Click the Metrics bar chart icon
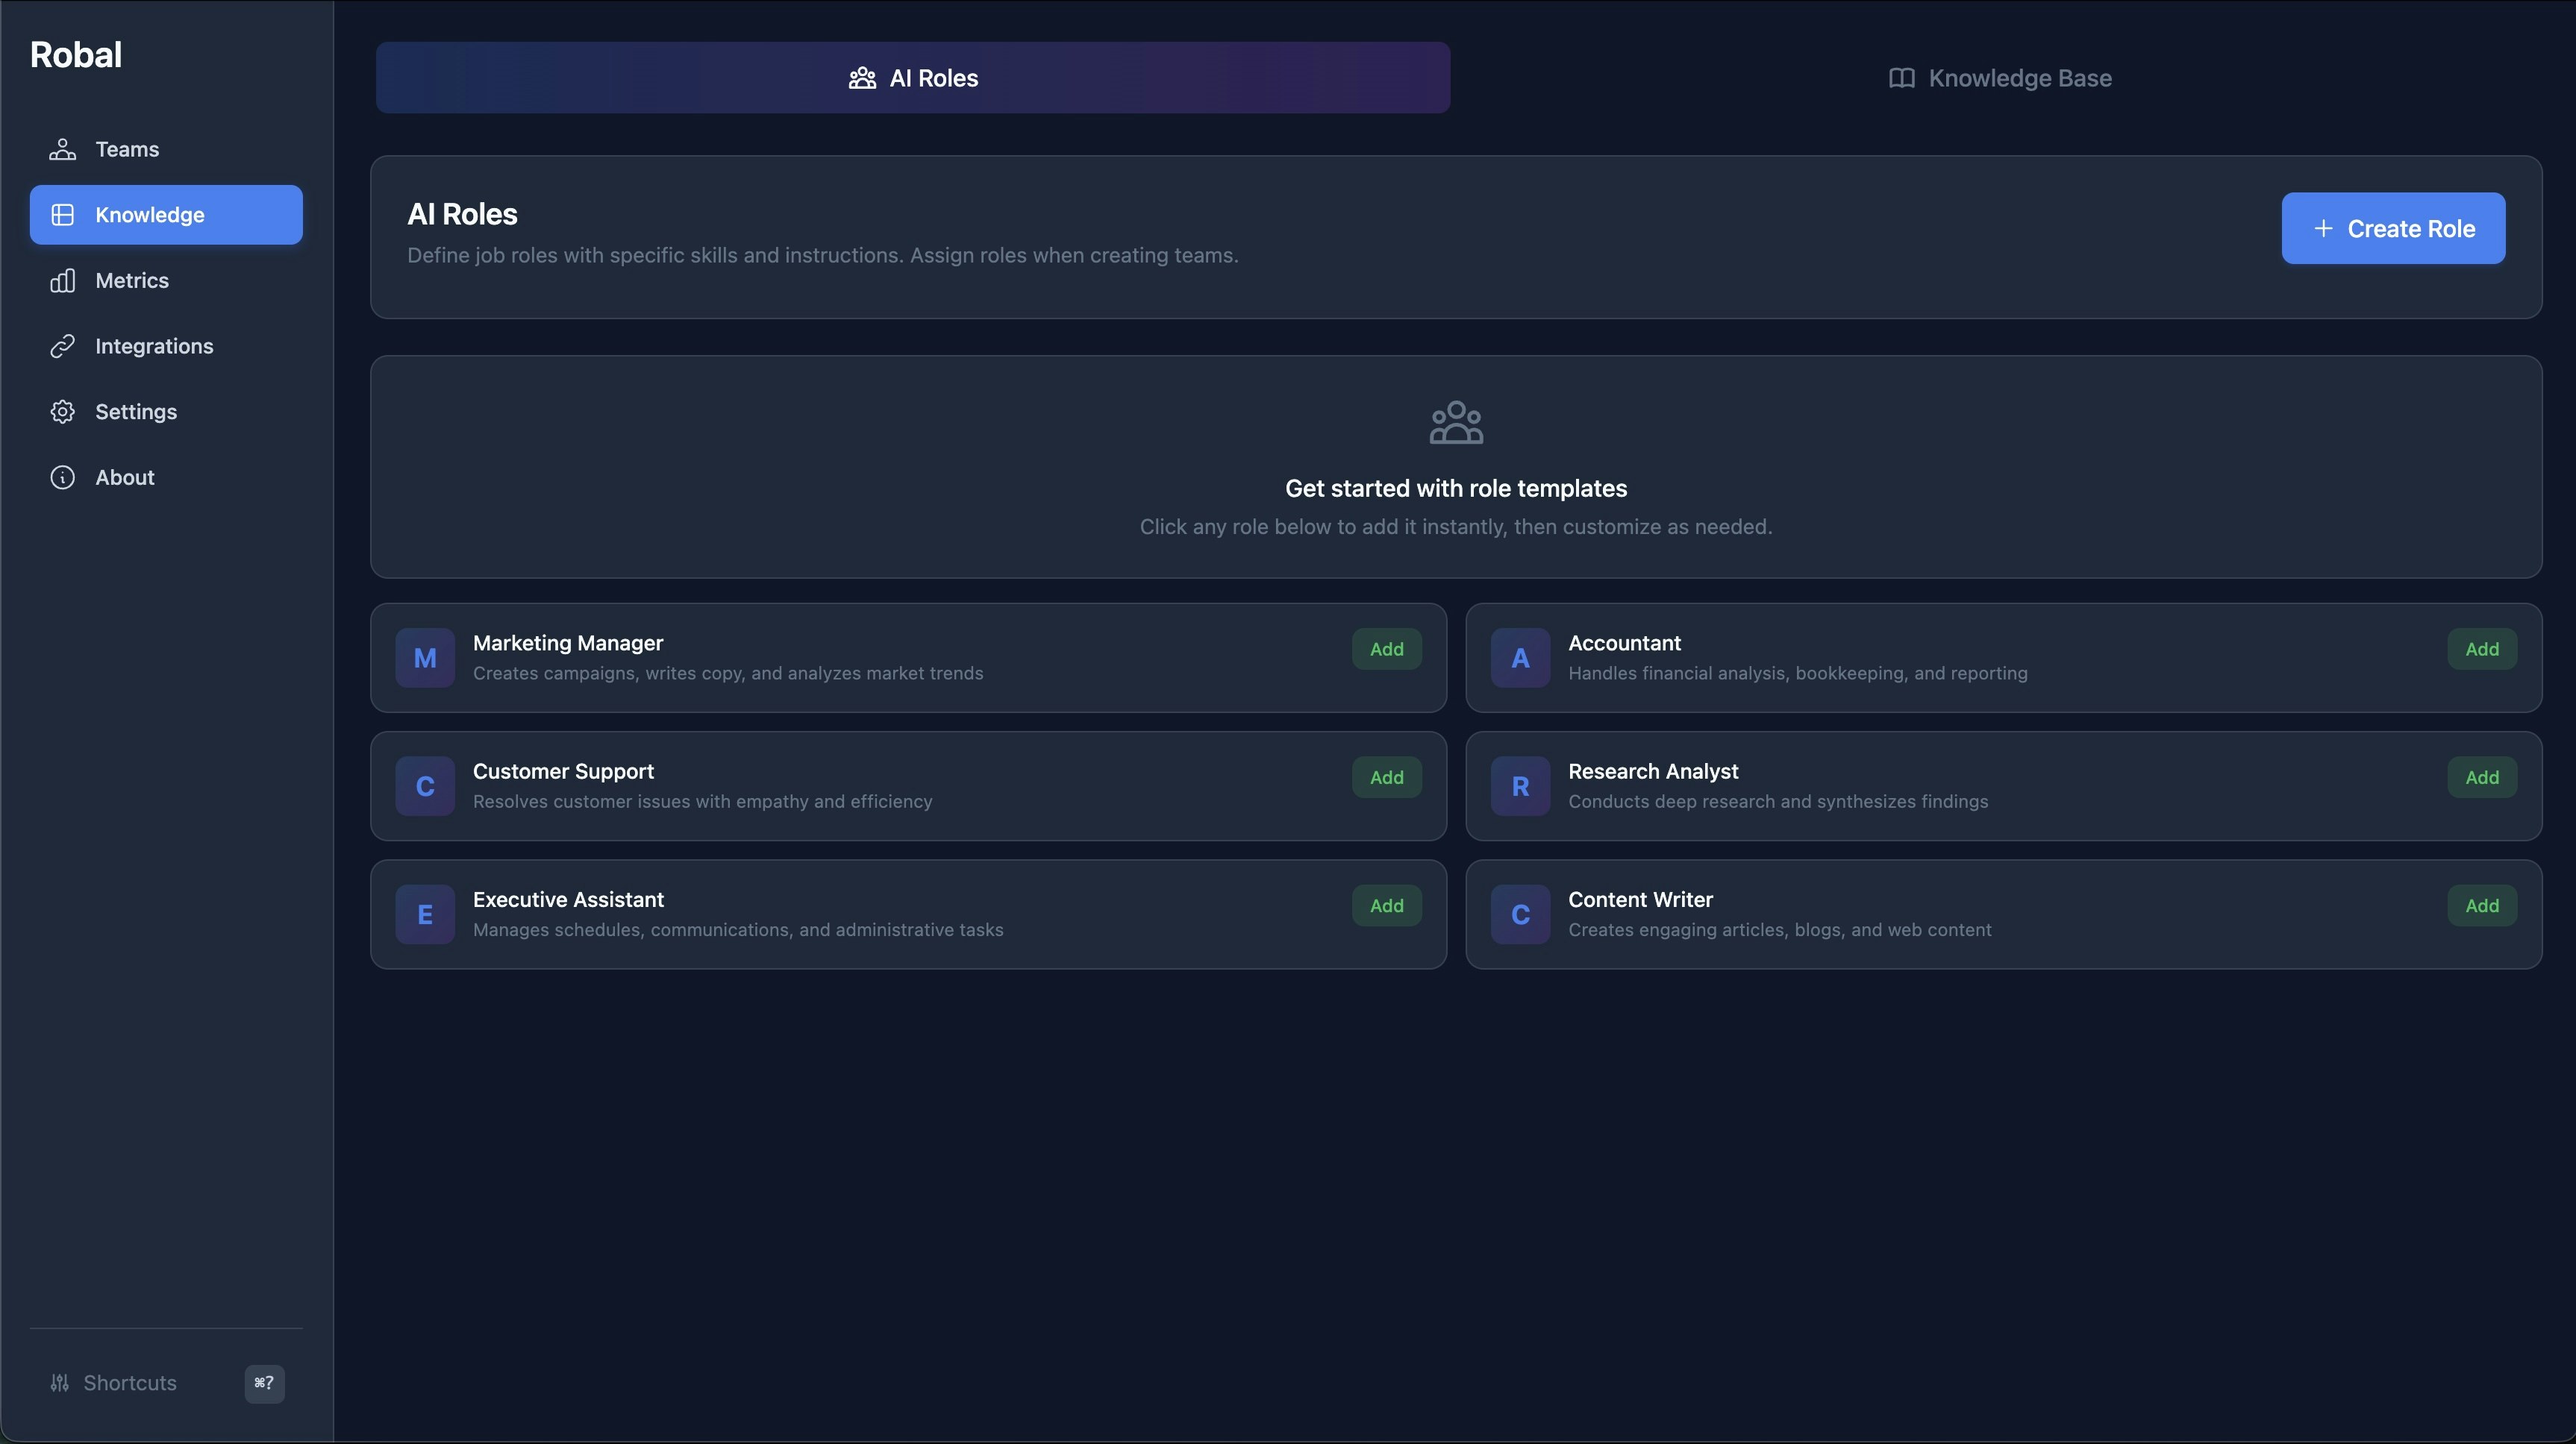Viewport: 2576px width, 1444px height. click(x=62, y=280)
